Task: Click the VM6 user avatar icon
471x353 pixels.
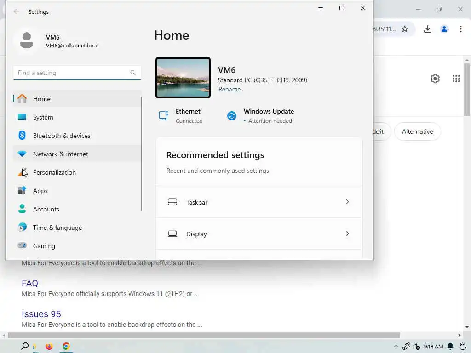Action: pos(26,40)
